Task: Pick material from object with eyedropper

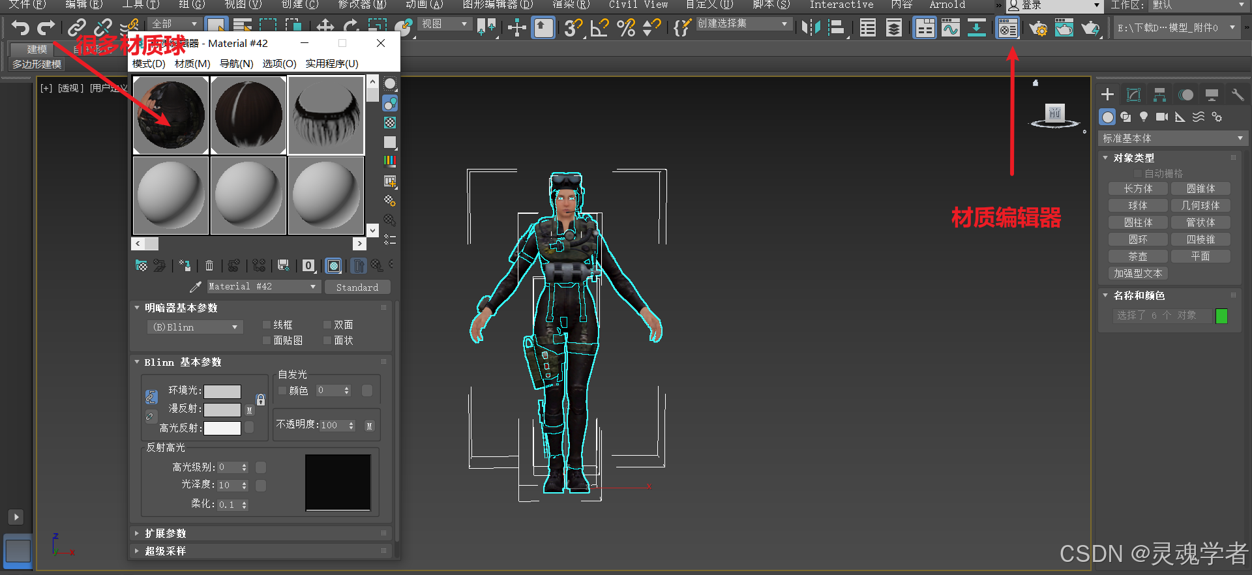Action: click(195, 287)
